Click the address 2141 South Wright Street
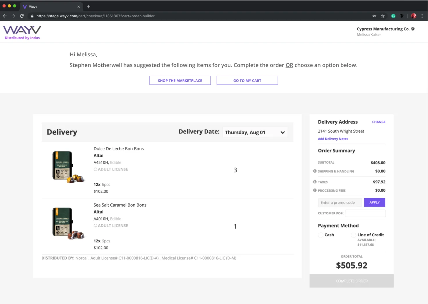428x304 pixels. 341,131
